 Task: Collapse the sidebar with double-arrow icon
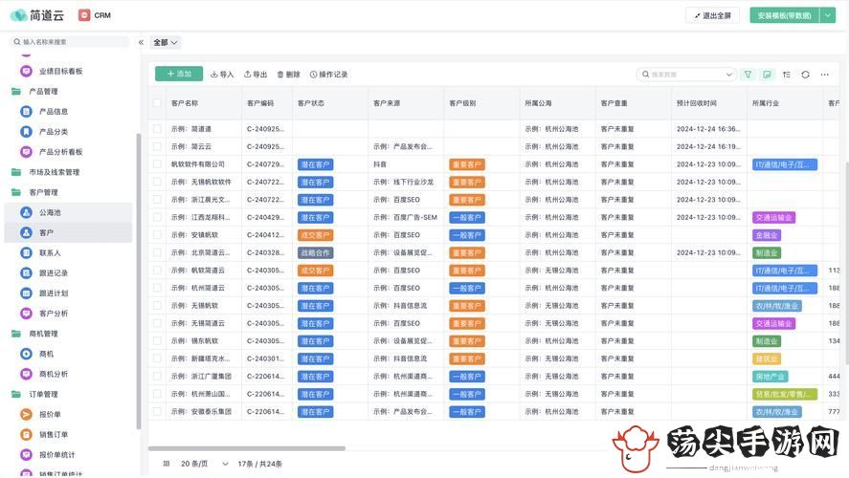(141, 42)
